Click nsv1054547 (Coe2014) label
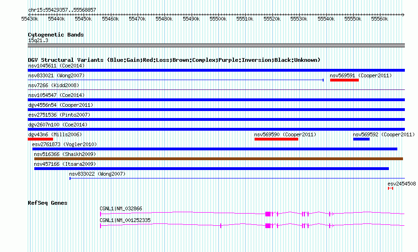 tap(56, 95)
